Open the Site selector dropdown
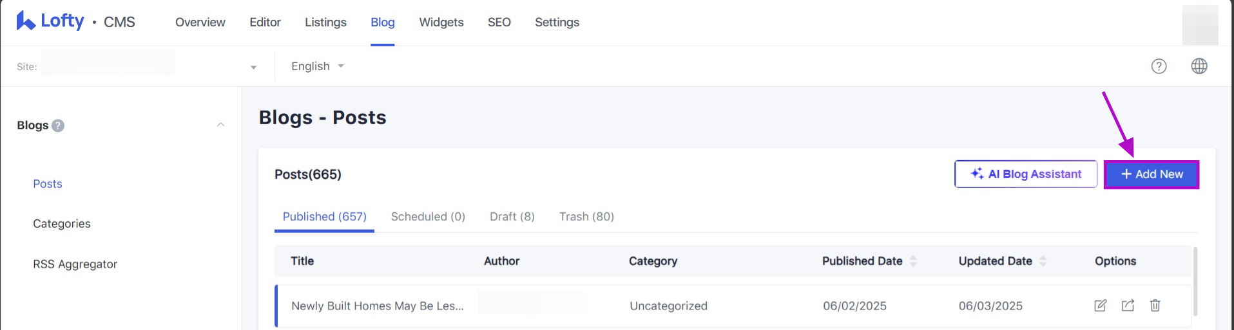This screenshot has height=330, width=1234. tap(253, 67)
